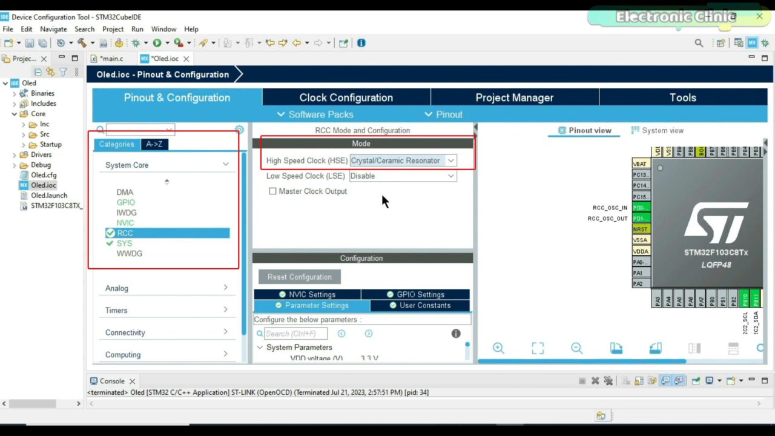Open the NVIC Settings tab

click(x=308, y=294)
